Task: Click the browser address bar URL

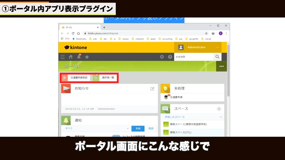Action: tap(103, 33)
